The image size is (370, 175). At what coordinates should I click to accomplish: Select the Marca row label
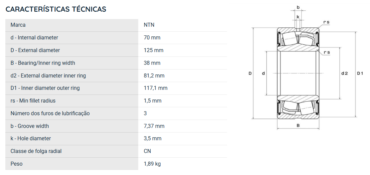[x=18, y=25]
